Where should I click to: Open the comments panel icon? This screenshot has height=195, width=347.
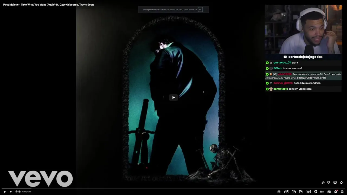[x=335, y=183]
